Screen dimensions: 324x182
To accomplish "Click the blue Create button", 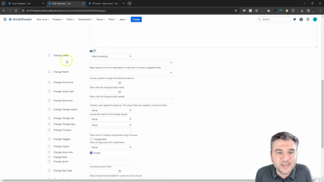I will (x=136, y=19).
